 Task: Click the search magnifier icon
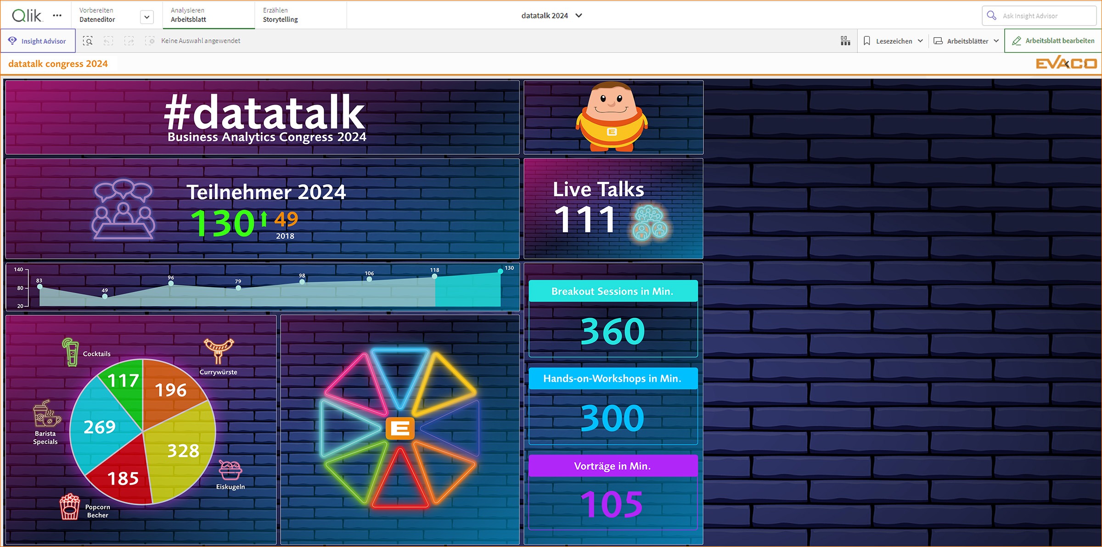(992, 16)
